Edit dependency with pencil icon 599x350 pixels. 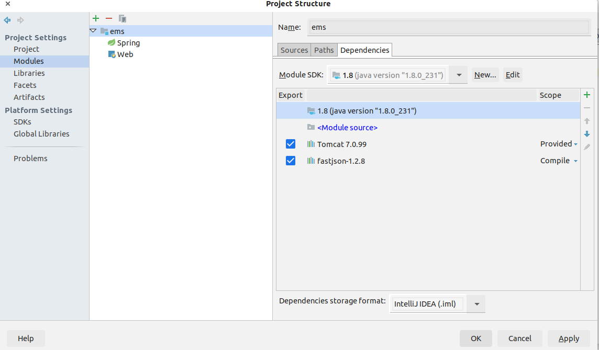tap(587, 147)
